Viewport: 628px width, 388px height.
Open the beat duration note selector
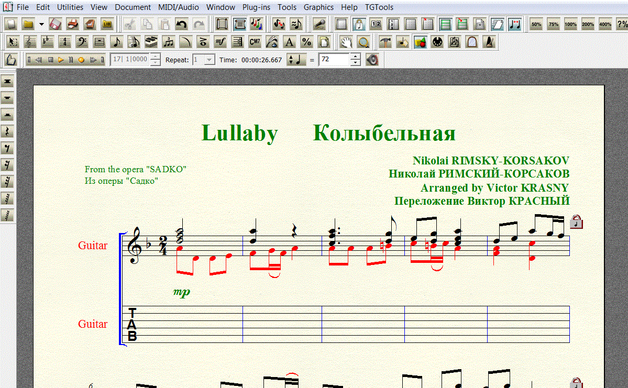(296, 60)
